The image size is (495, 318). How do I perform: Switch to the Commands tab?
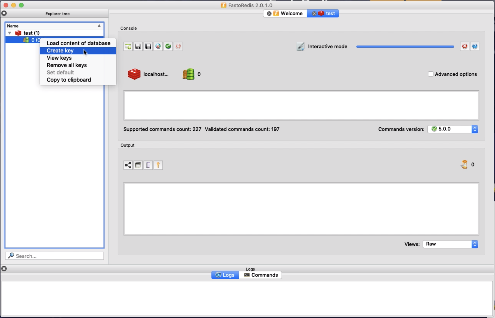[x=260, y=275]
